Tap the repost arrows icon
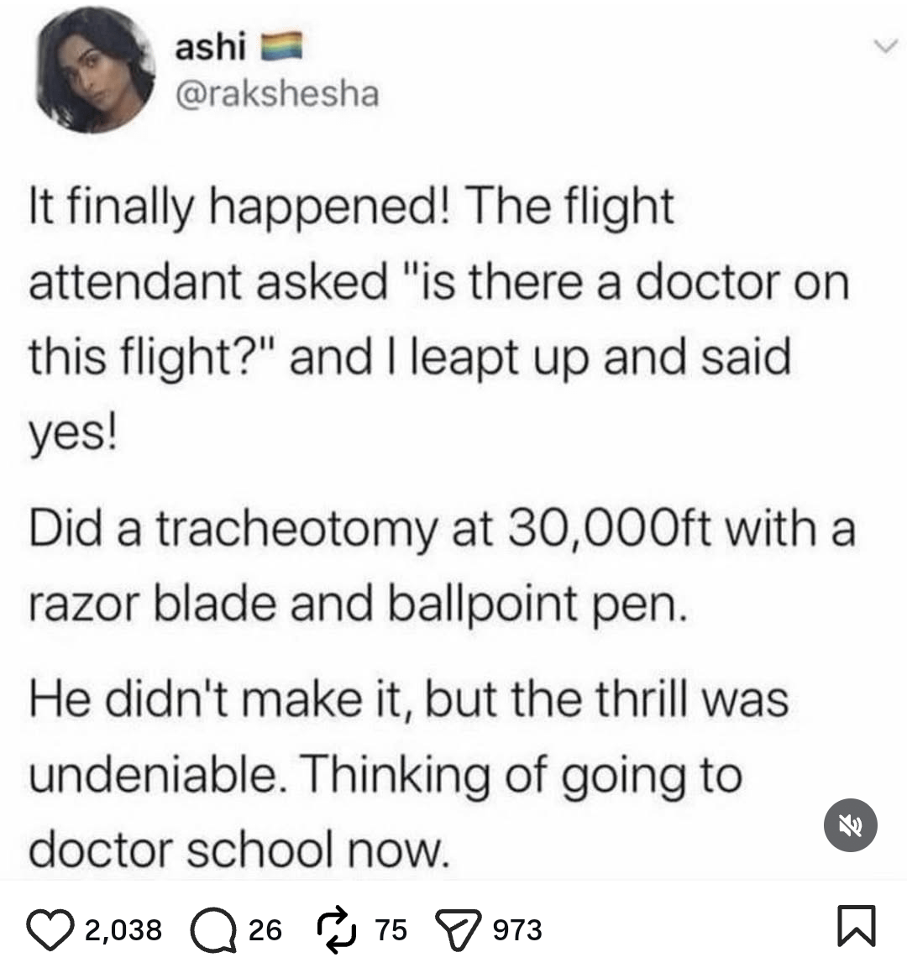Viewport: 907px width, 968px height. 337,929
